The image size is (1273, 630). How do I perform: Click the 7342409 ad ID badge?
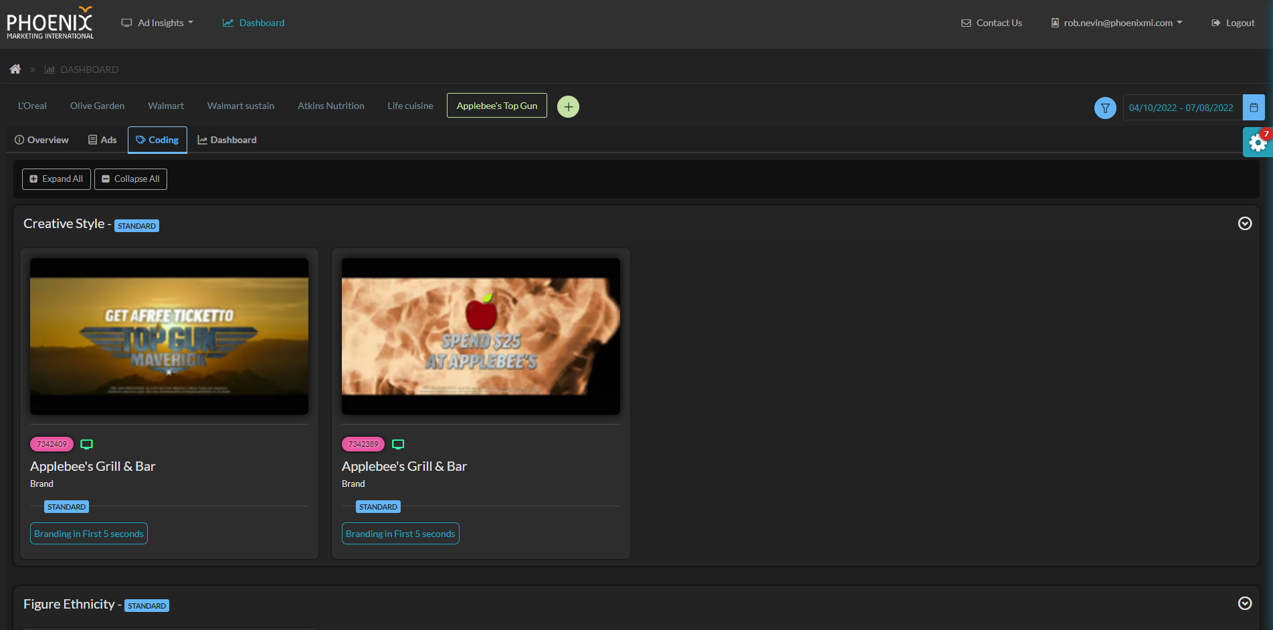52,444
